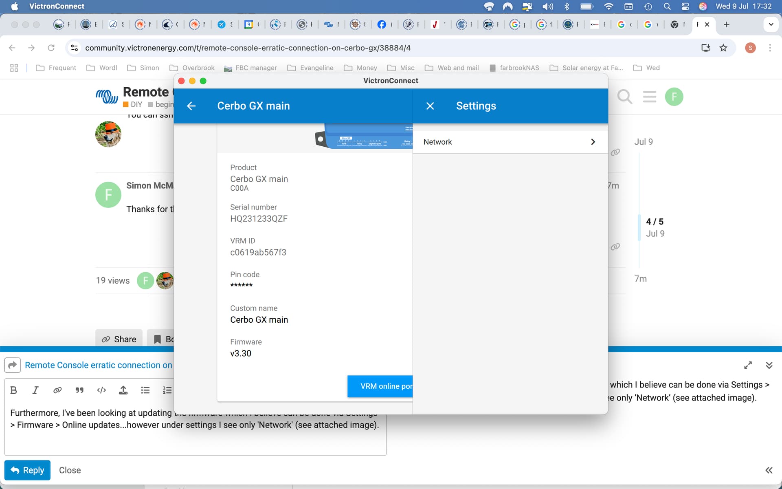Open Misc bookmarks folder

(x=401, y=68)
